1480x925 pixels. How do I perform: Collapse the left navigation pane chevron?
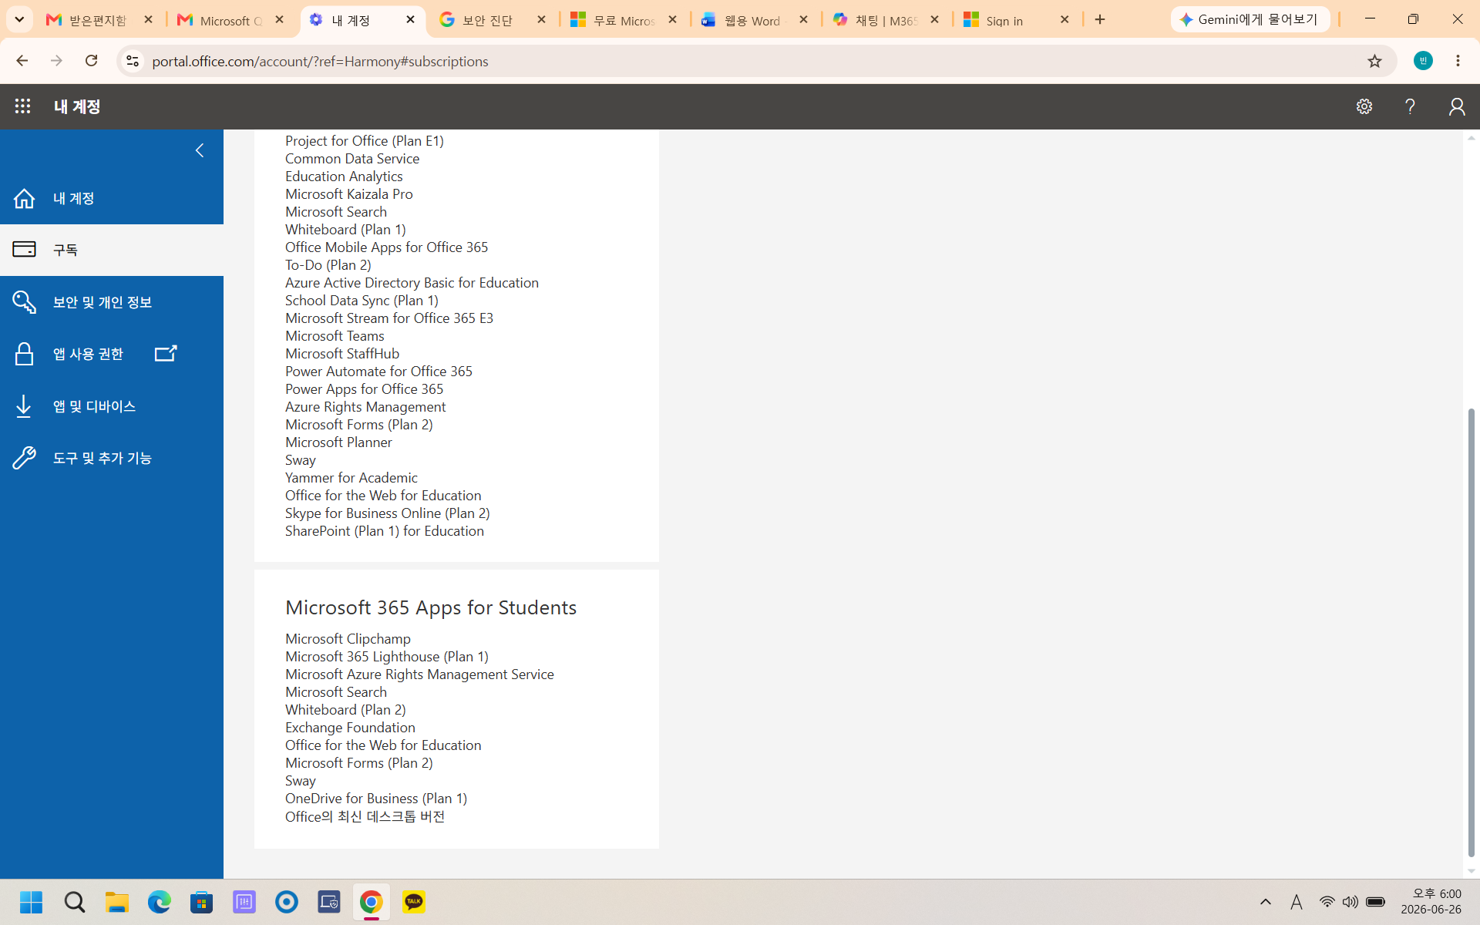pos(200,150)
